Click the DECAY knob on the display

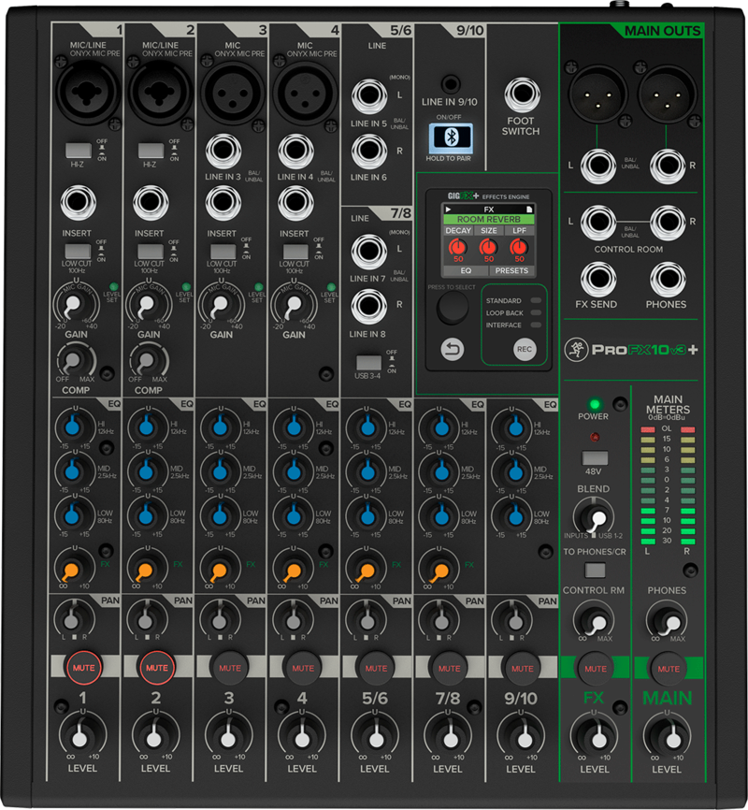[458, 249]
